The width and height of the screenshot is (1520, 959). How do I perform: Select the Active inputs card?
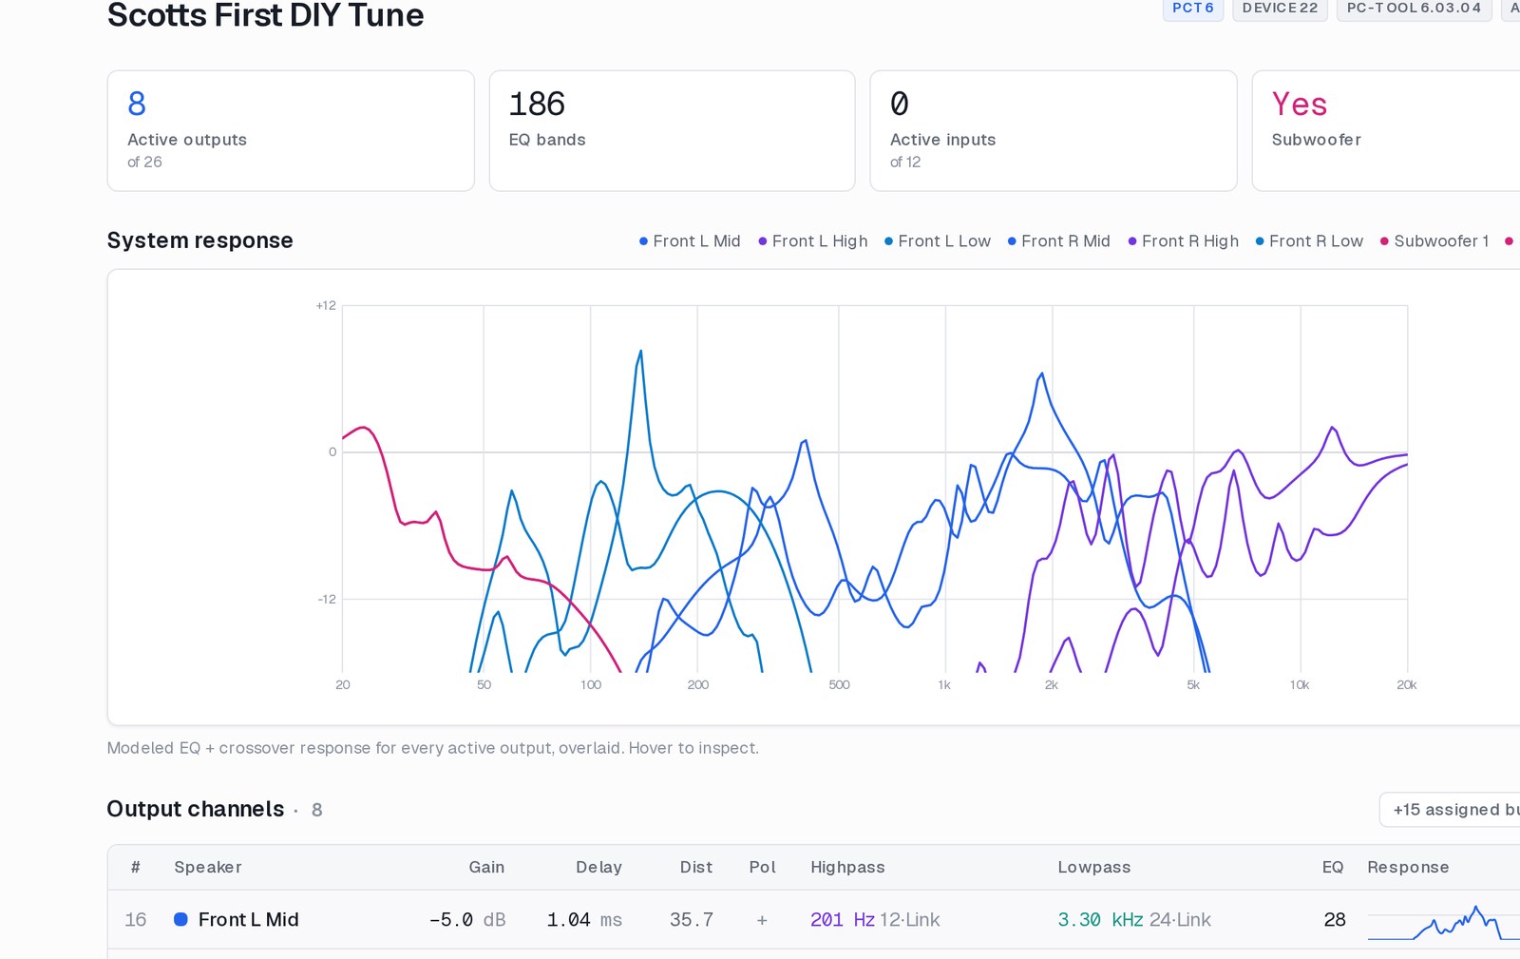pos(1054,131)
